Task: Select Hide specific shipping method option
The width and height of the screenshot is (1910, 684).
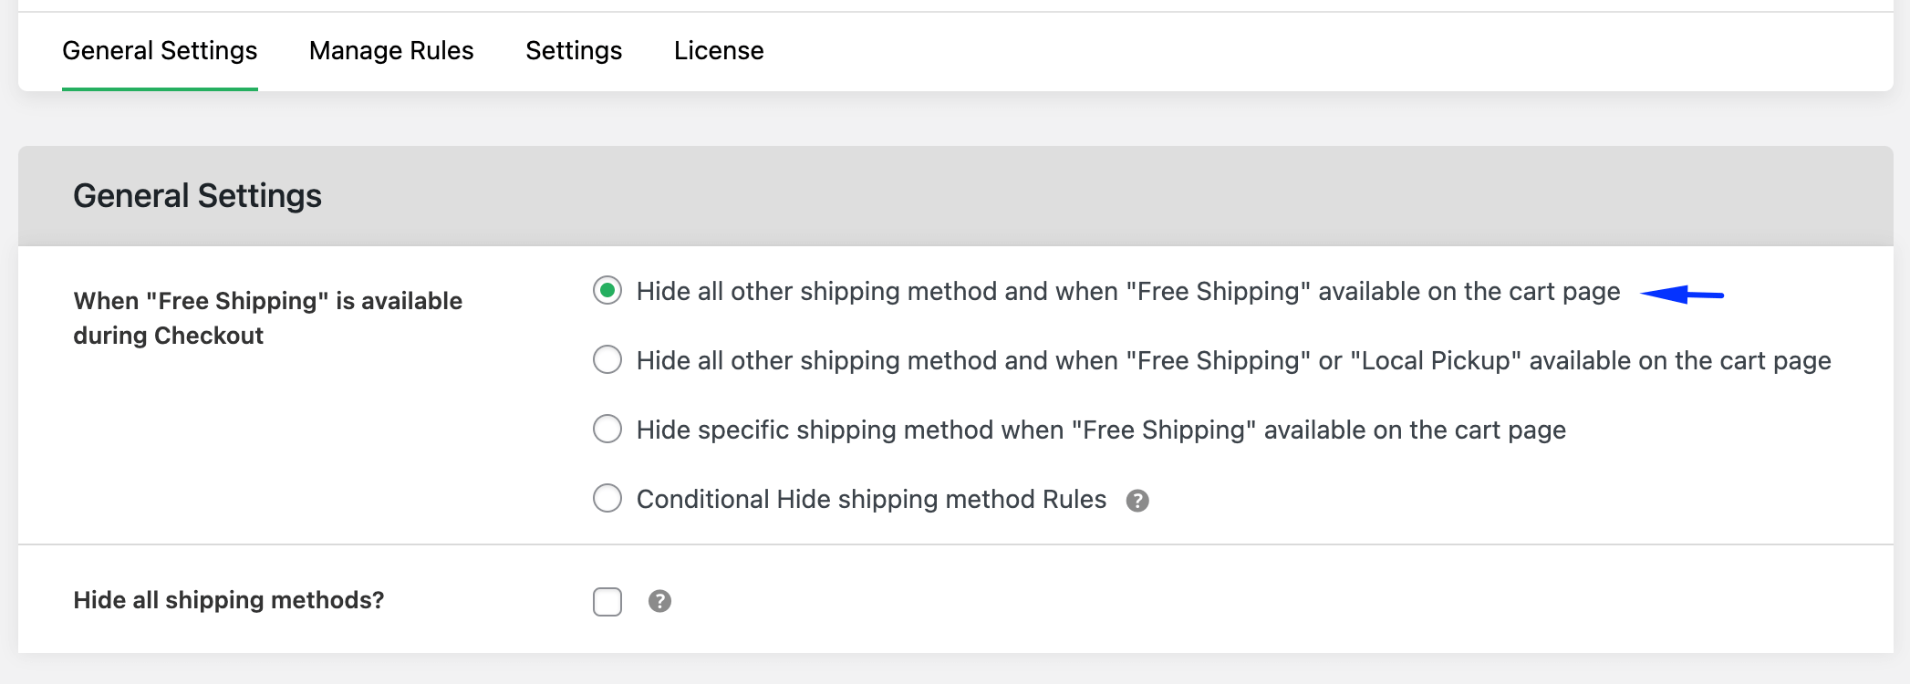Action: 607,429
